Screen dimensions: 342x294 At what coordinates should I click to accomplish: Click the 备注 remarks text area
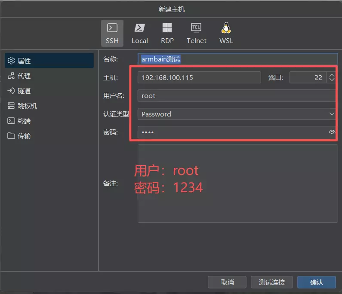pos(238,184)
